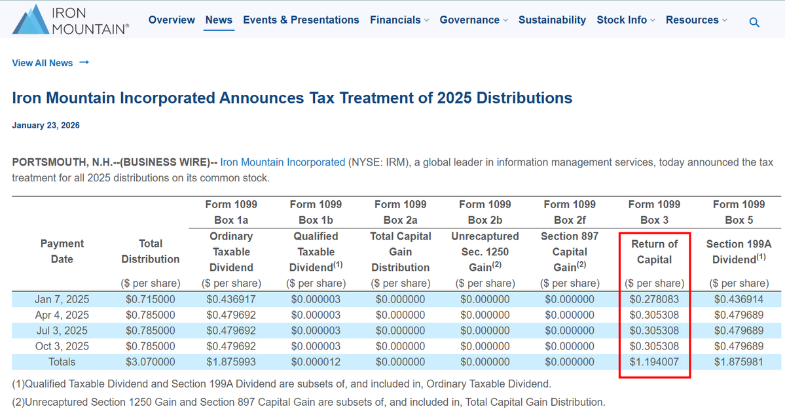Click the Qualified Taxable Dividend header
This screenshot has height=413, width=785.
pyautogui.click(x=316, y=252)
